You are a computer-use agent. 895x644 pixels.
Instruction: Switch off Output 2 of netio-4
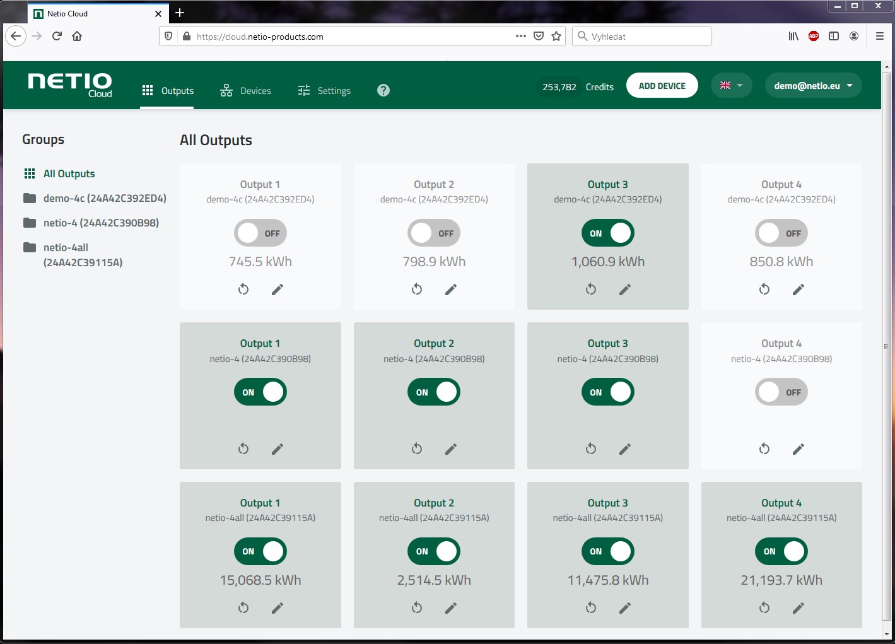coord(434,392)
